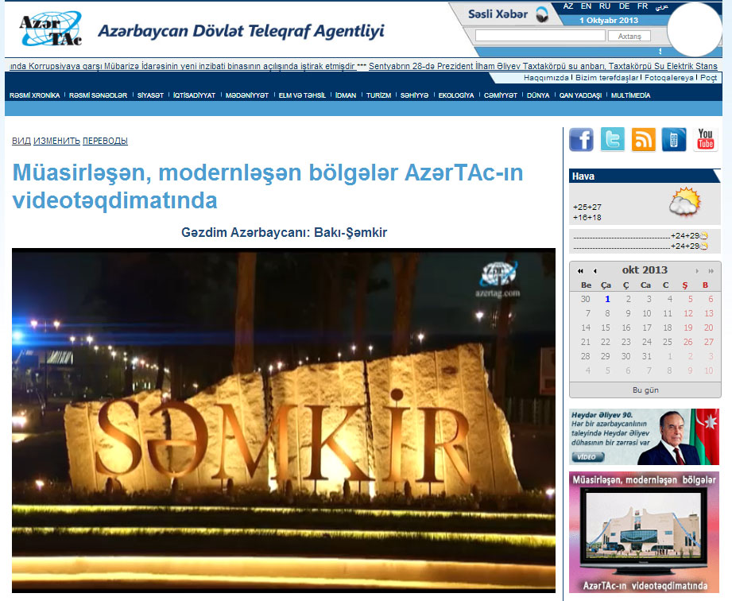Open the YouTube channel icon
The height and width of the screenshot is (601, 732).
pos(706,140)
